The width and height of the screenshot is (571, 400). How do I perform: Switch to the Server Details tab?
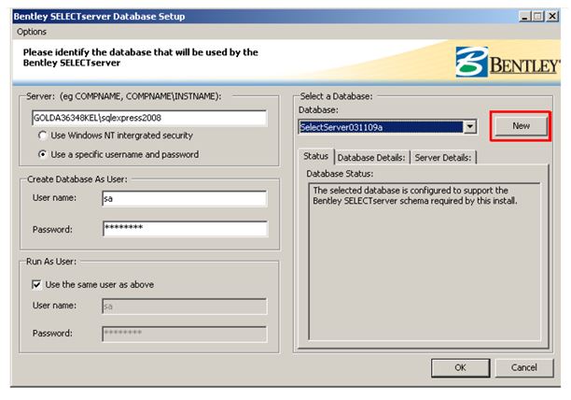pyautogui.click(x=443, y=158)
